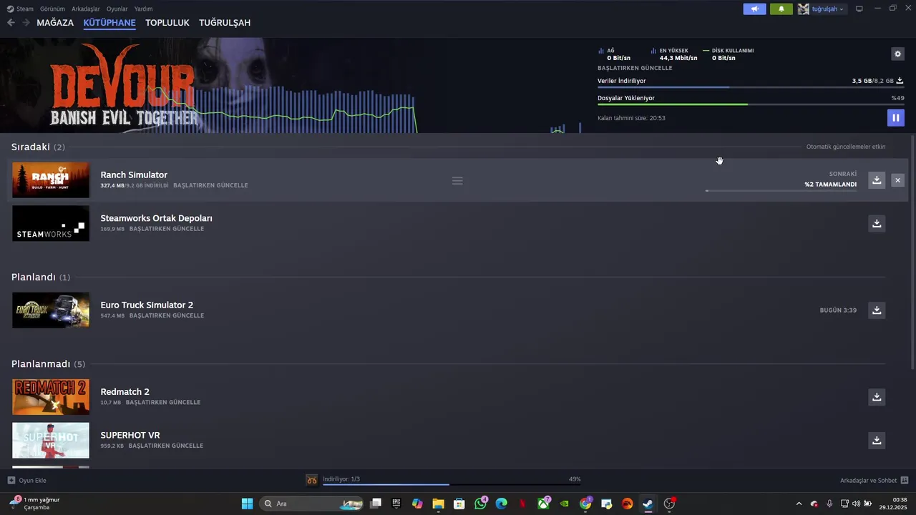Click the Veriler İndiriliyor progress bar
The image size is (916, 515).
pos(751,87)
